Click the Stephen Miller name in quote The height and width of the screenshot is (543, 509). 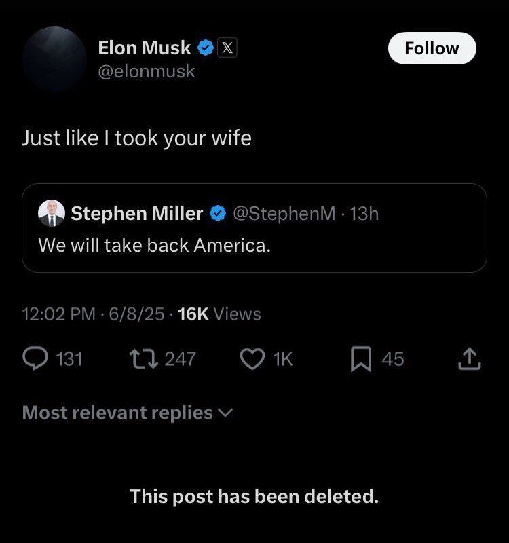(136, 214)
